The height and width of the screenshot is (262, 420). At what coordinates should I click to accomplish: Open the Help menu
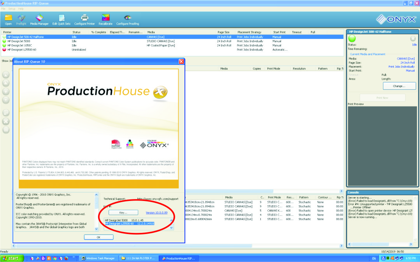(x=21, y=9)
